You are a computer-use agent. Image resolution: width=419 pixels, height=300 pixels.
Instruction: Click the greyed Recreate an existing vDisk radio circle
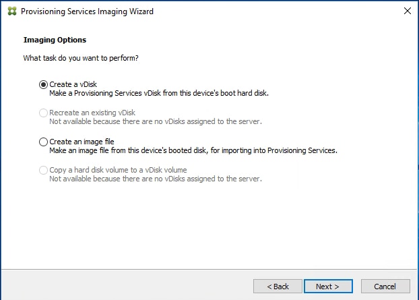44,113
